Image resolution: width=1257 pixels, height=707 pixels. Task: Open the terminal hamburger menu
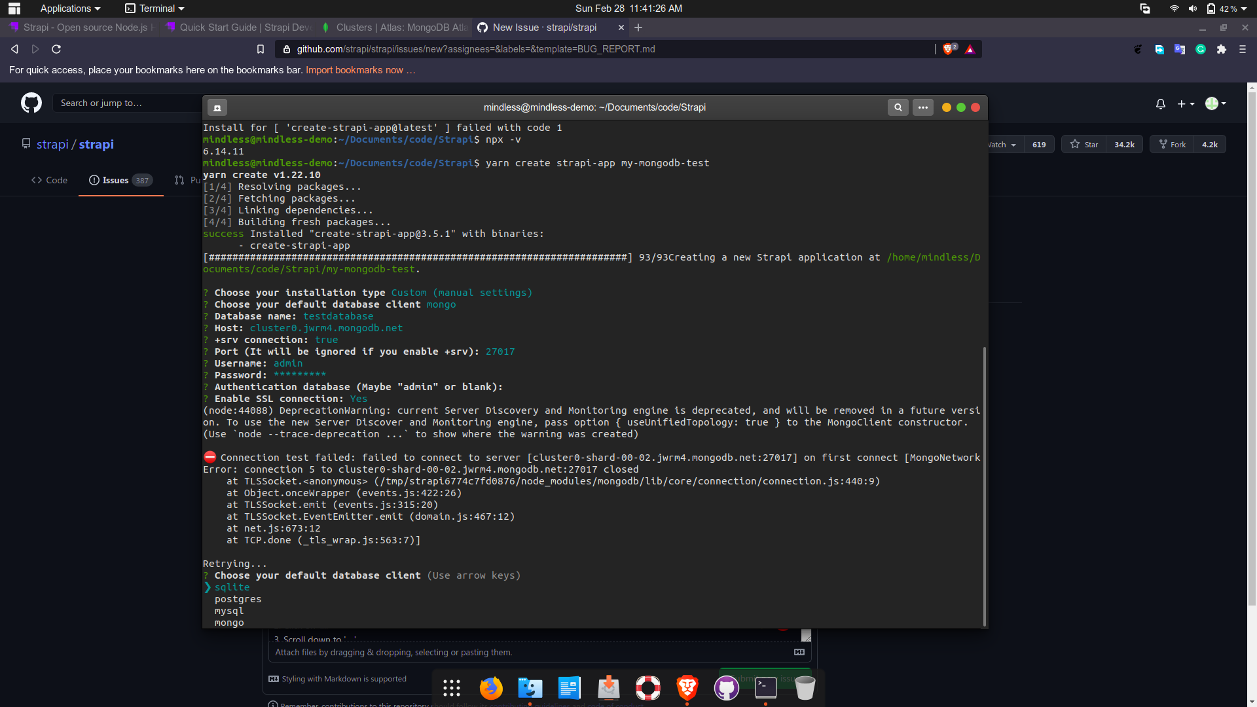[x=922, y=107]
